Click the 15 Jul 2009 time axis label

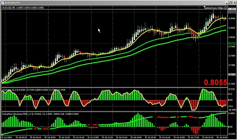pos(7,137)
